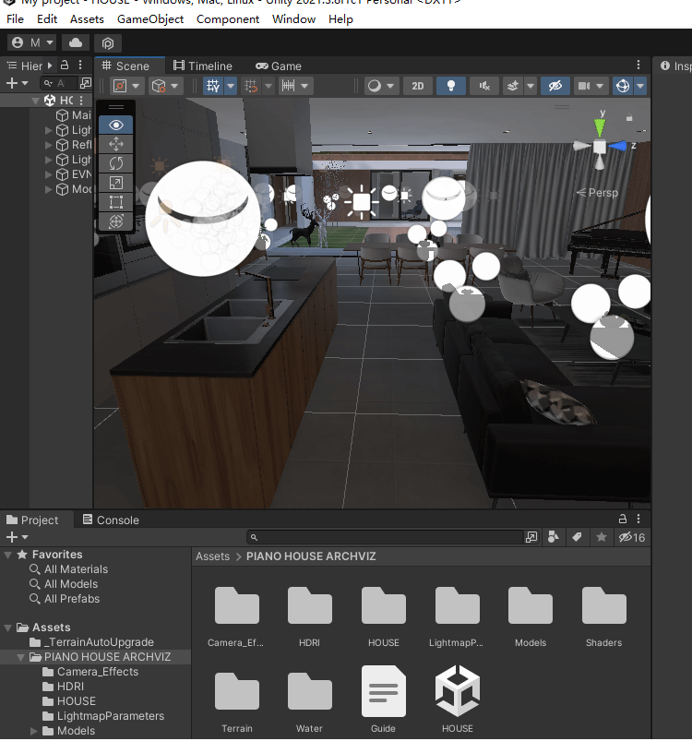Select the Move tool in scene overlay

tap(116, 144)
